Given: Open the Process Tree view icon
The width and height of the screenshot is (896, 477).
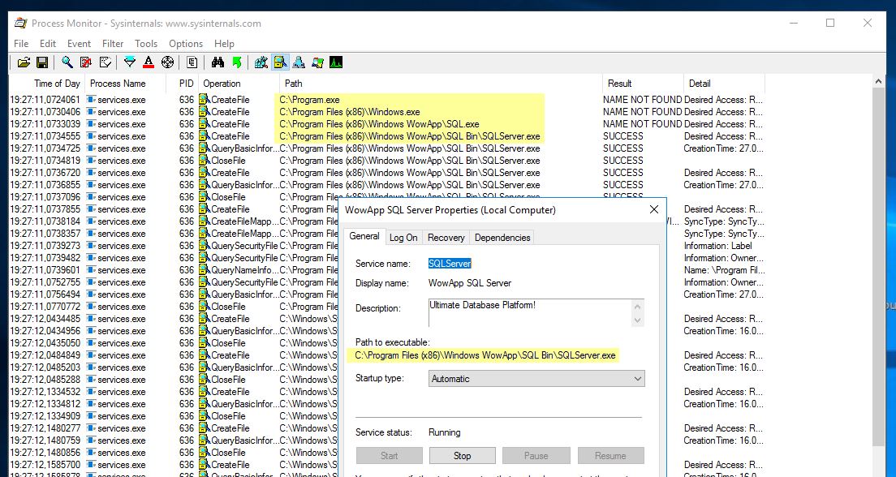Looking at the screenshot, I should [x=192, y=62].
